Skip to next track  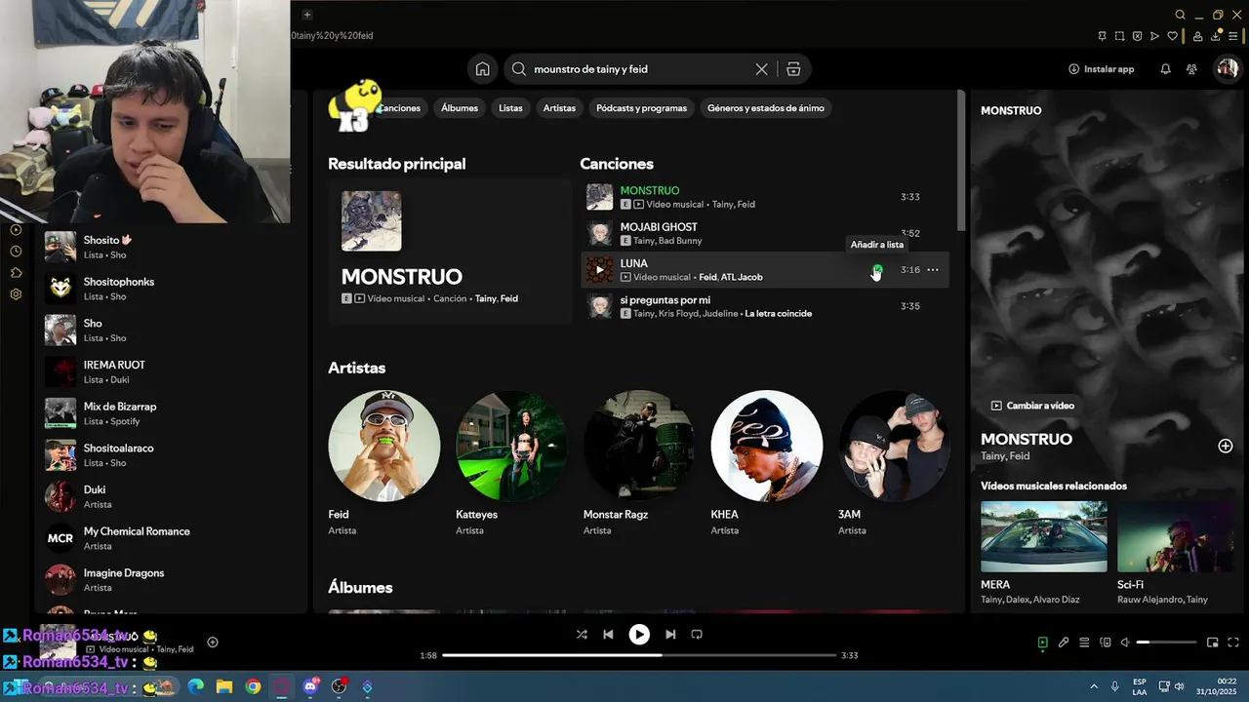670,634
